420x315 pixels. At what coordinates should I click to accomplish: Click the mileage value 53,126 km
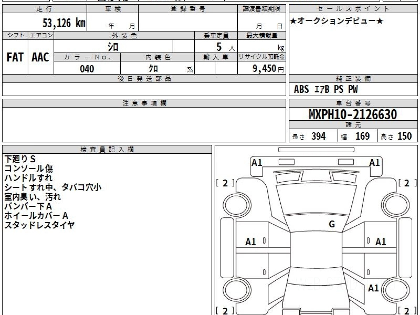64,23
